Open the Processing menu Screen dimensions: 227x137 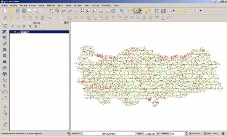pos(106,5)
